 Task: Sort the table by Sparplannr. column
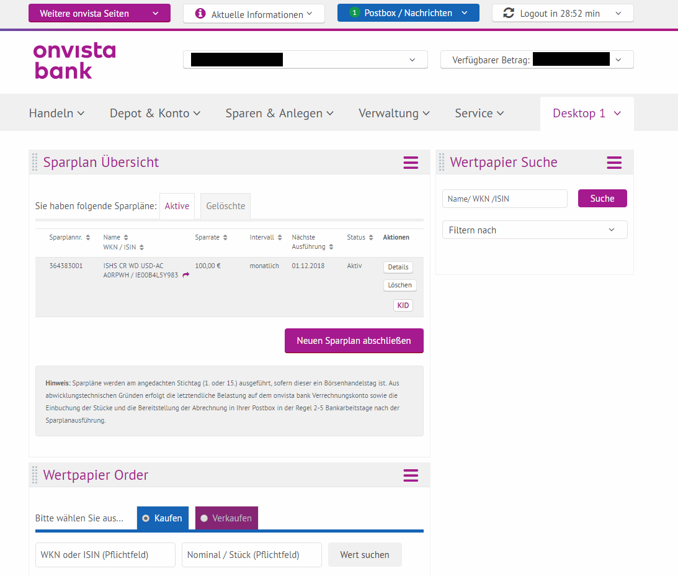pyautogui.click(x=87, y=238)
